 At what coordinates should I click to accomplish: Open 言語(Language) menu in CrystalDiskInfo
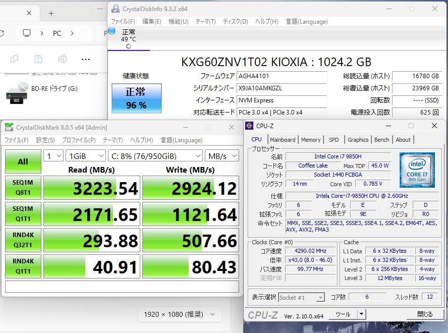coord(307,21)
